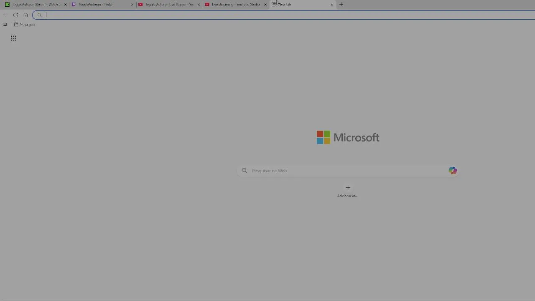Open the Nova guia bookmark
The width and height of the screenshot is (535, 301).
(25, 24)
